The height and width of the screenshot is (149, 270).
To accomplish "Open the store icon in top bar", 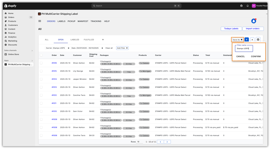I will pyautogui.click(x=241, y=6).
